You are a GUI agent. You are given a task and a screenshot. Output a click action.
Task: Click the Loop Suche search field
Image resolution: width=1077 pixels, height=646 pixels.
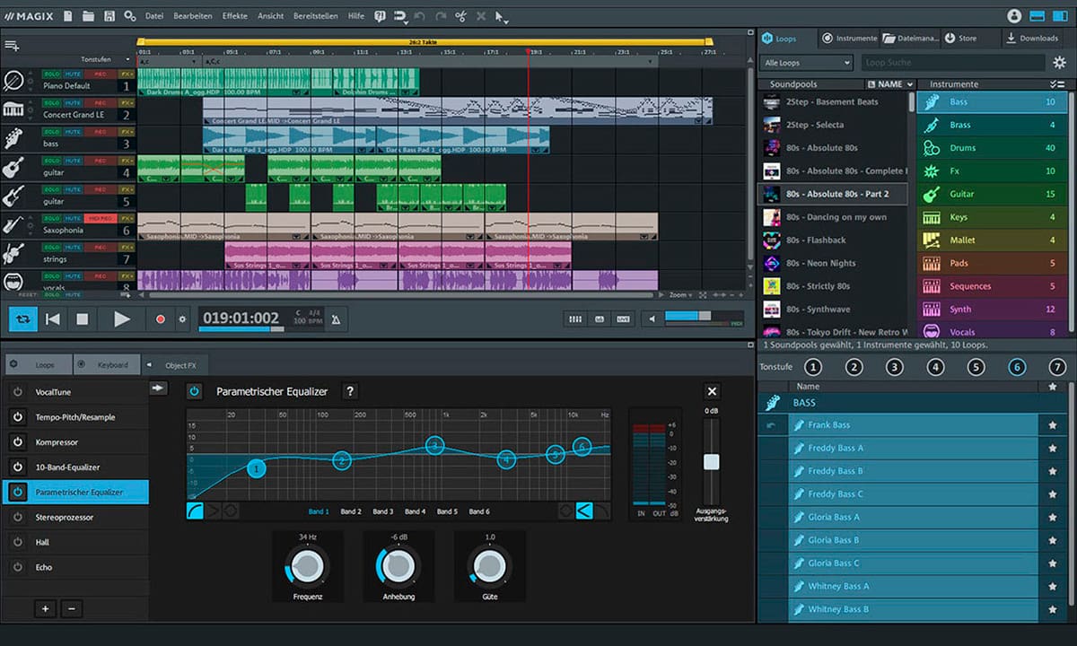coord(952,63)
